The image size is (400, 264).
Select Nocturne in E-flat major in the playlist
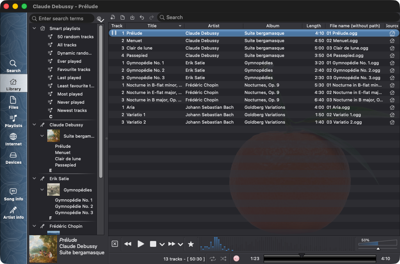pyautogui.click(x=254, y=92)
